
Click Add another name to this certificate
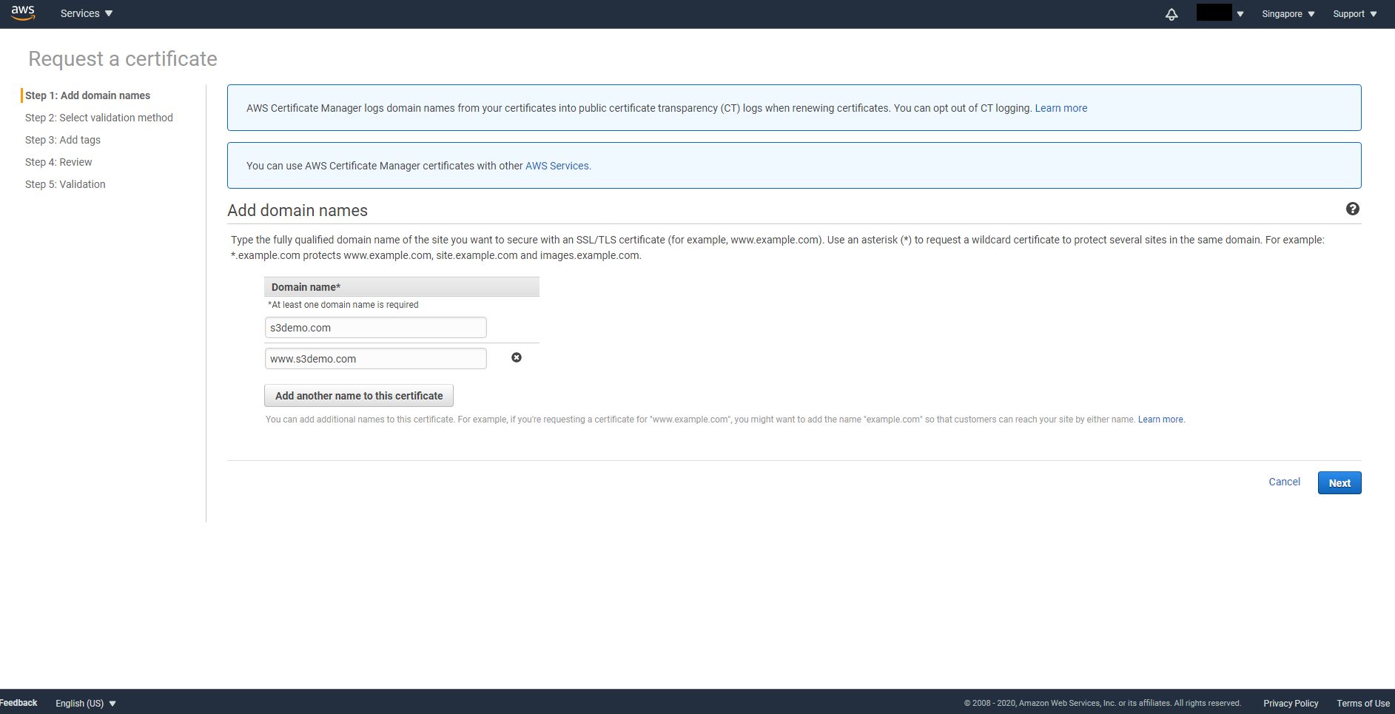(x=359, y=396)
